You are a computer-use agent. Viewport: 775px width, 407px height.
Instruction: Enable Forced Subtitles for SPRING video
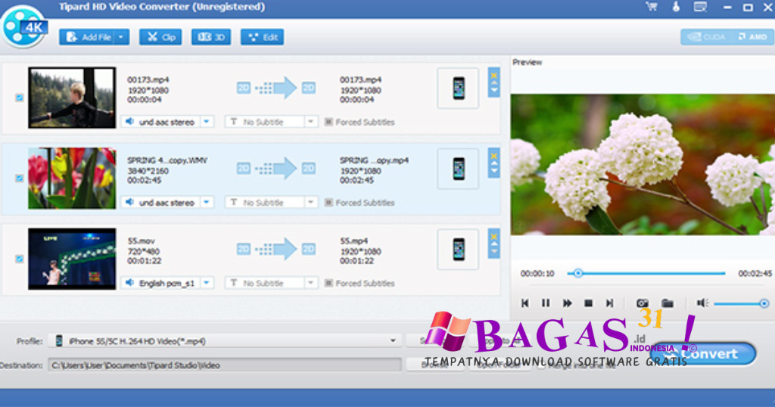pos(328,203)
